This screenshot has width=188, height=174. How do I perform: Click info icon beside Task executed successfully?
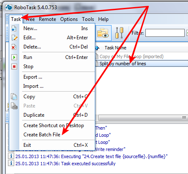pyautogui.click(x=11, y=163)
